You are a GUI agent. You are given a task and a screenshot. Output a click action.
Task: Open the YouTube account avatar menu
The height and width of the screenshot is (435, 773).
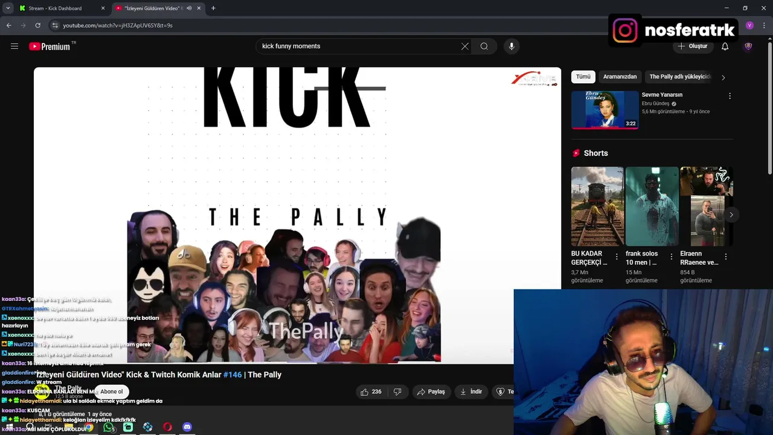(x=748, y=47)
